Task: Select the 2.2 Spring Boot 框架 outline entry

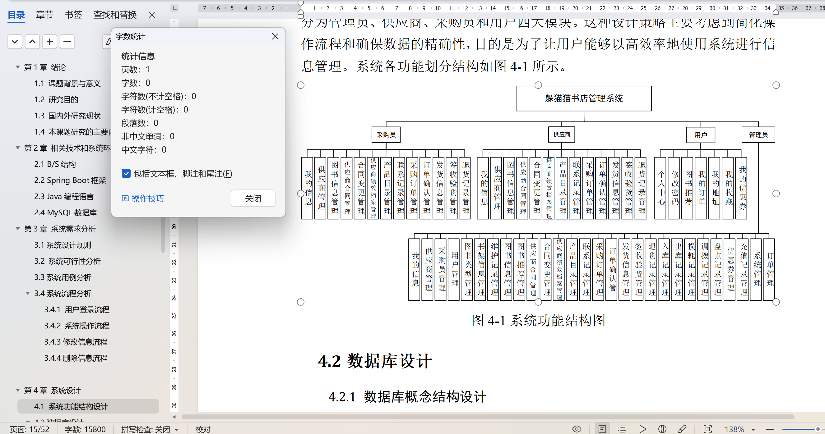Action: click(x=70, y=180)
